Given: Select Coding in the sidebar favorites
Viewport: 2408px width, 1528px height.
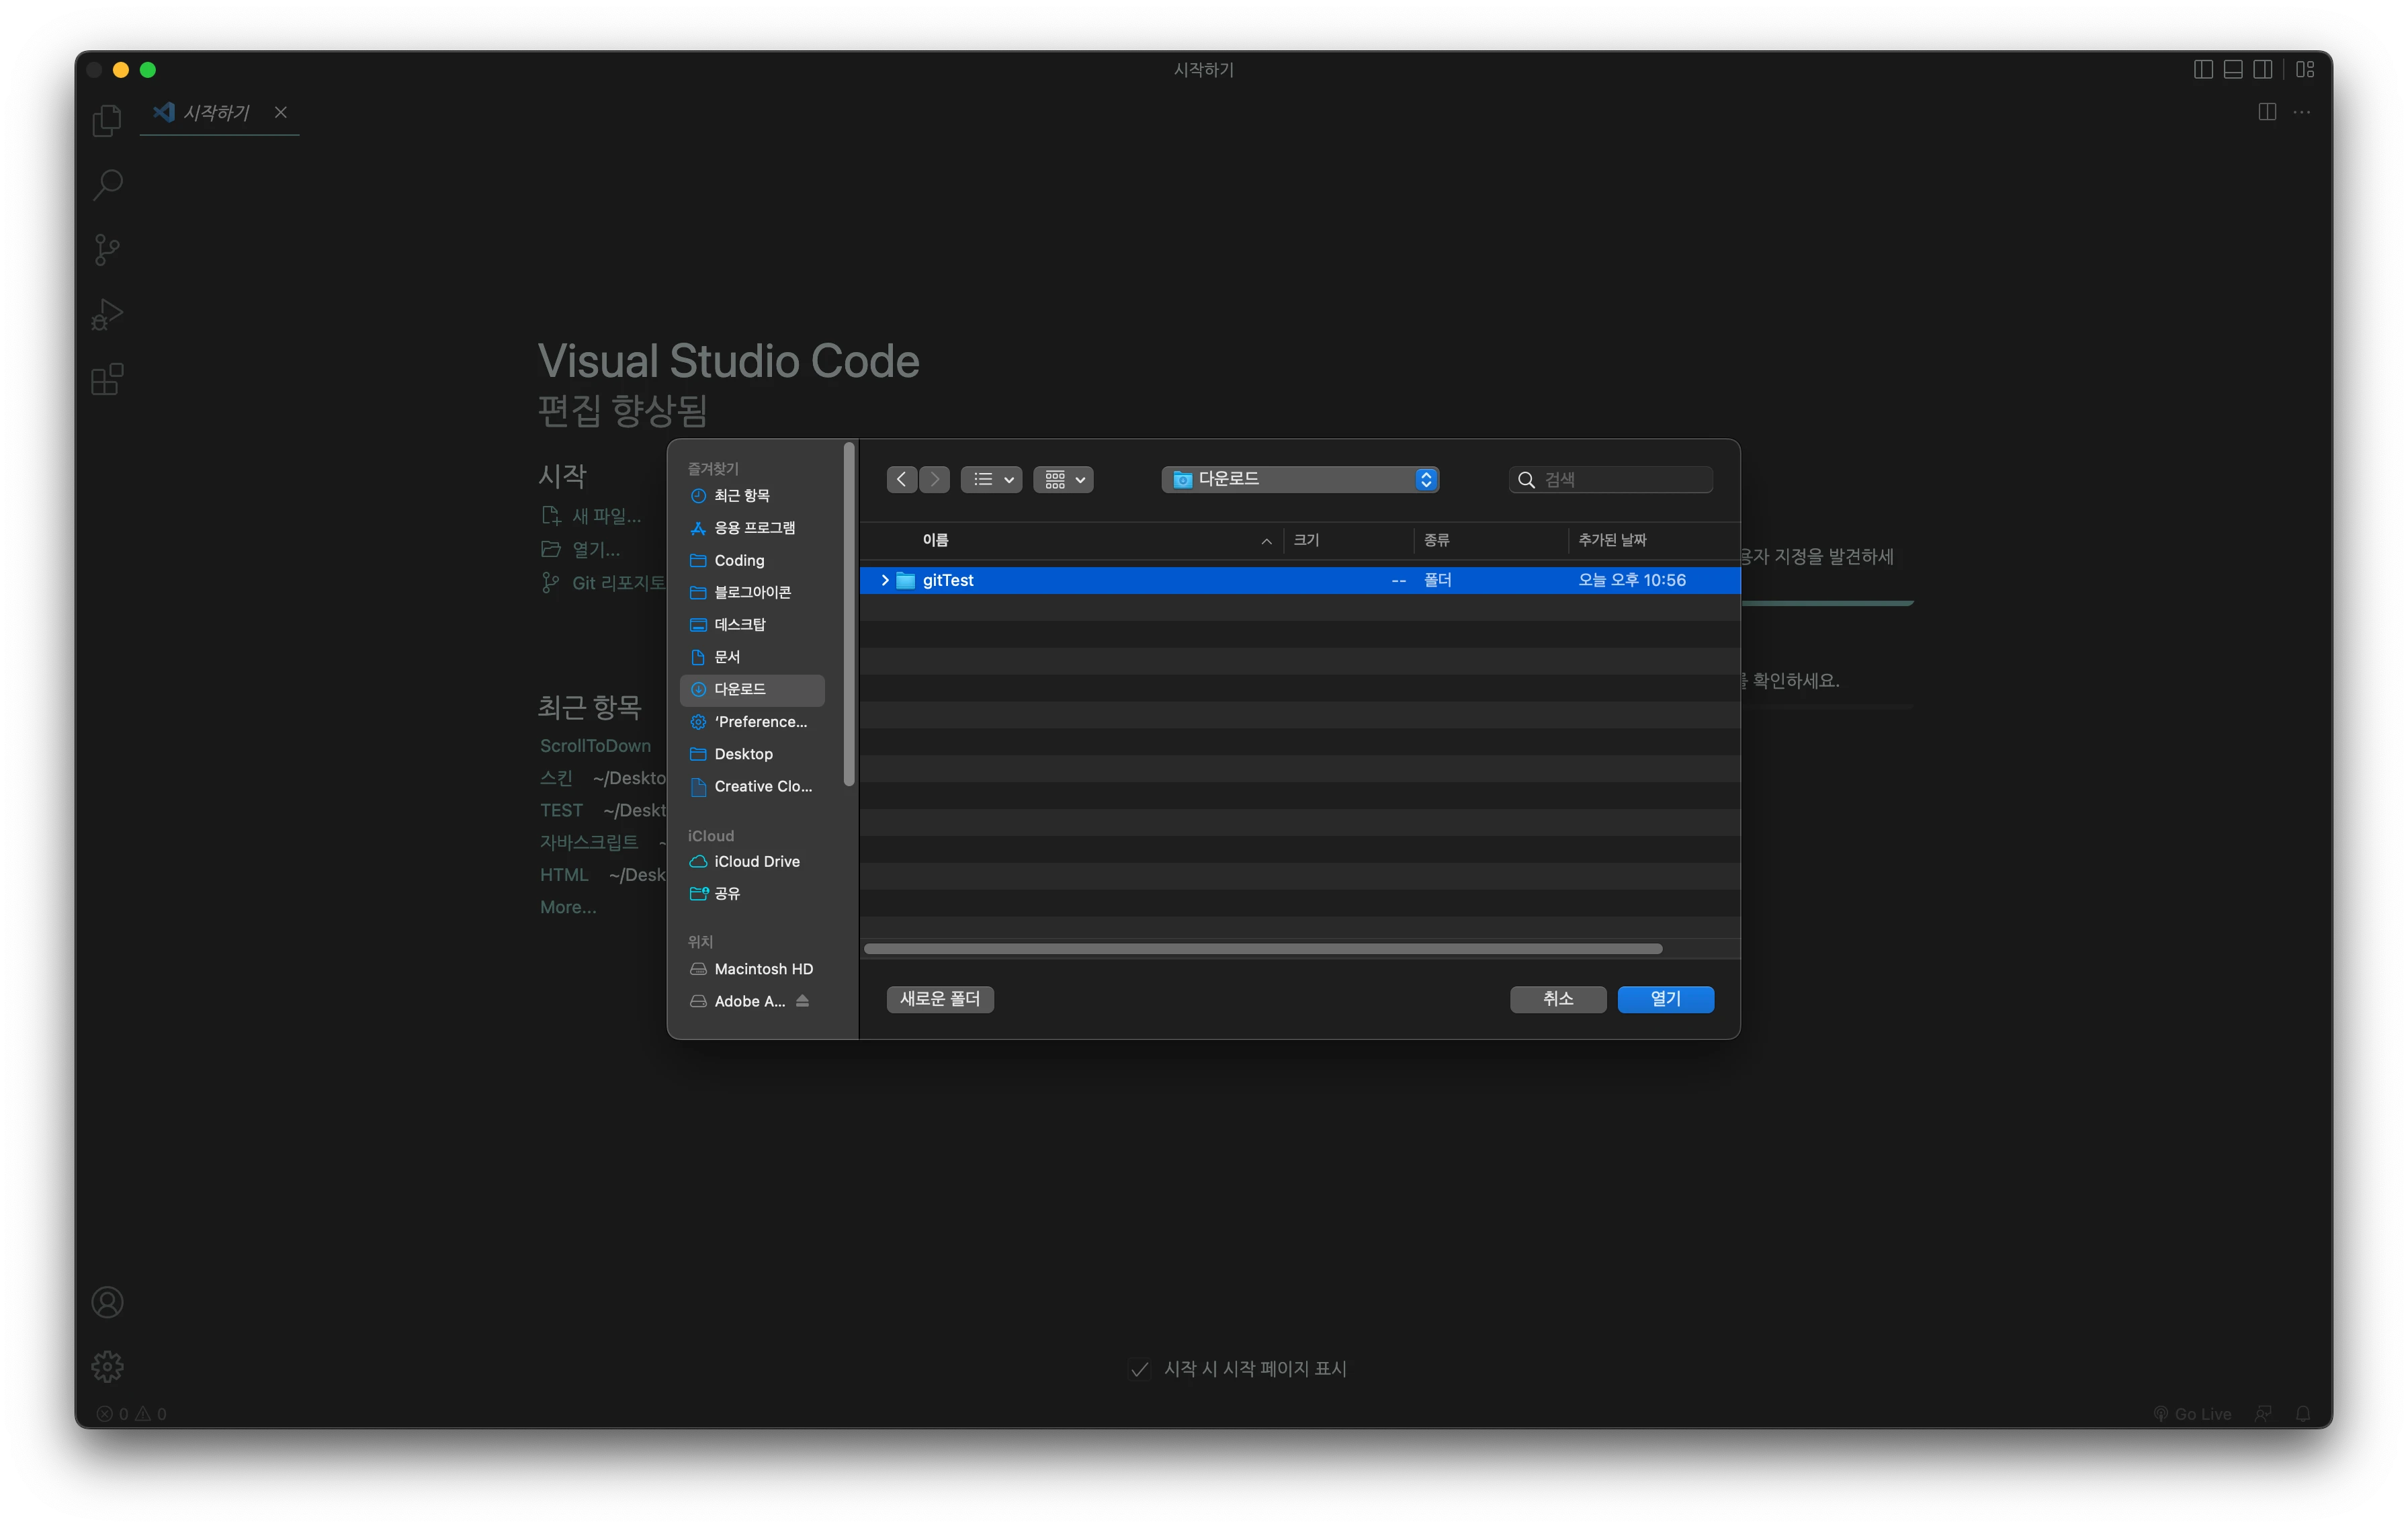Looking at the screenshot, I should pos(739,560).
